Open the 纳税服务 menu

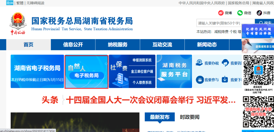pos(118,45)
